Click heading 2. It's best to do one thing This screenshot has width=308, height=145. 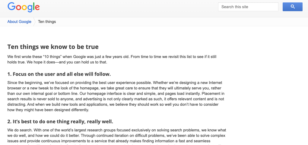(60, 121)
